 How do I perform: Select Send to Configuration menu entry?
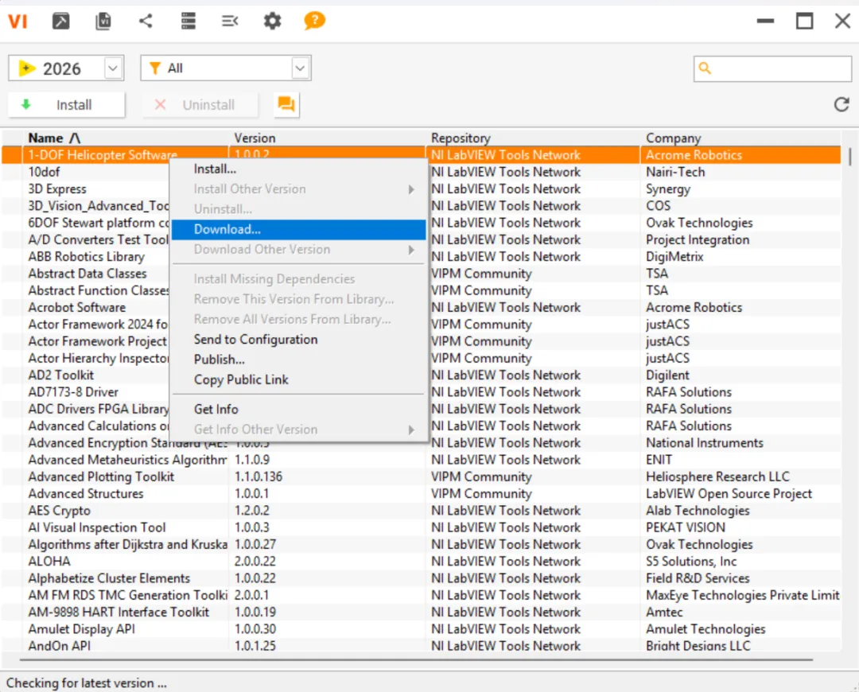pyautogui.click(x=255, y=339)
